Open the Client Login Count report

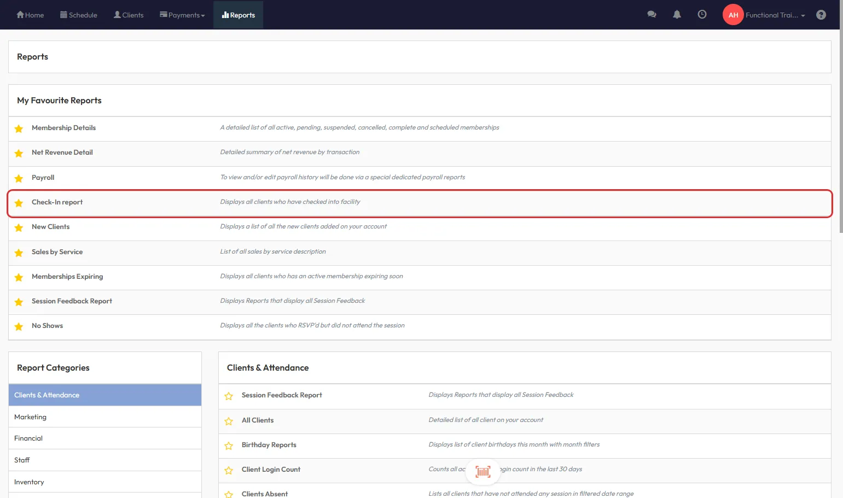[271, 470]
